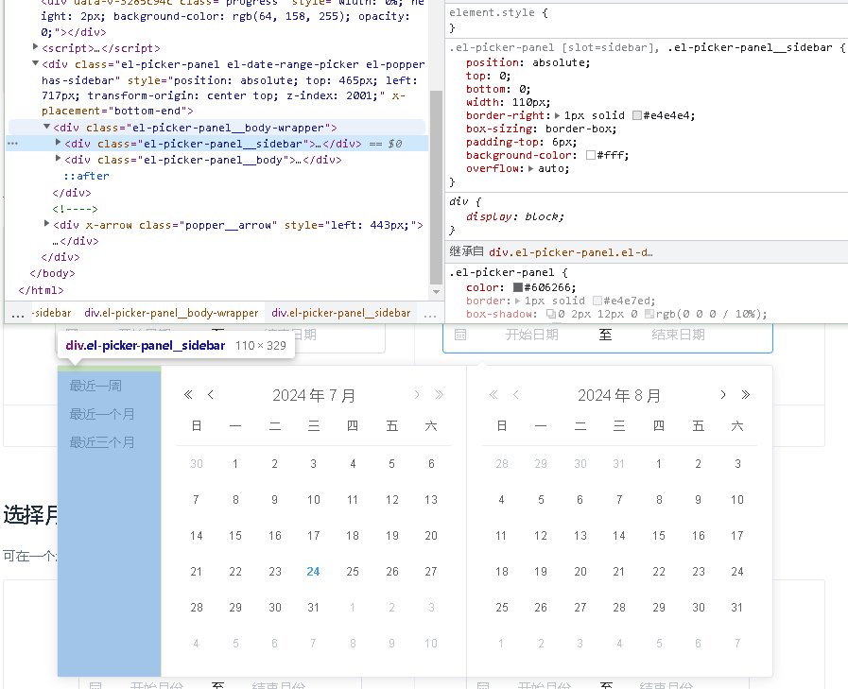Expand the border shorthand in .el-picker-panel
This screenshot has height=689, width=848.
(x=517, y=301)
